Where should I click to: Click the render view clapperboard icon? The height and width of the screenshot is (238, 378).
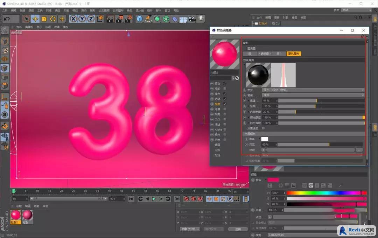click(x=110, y=19)
